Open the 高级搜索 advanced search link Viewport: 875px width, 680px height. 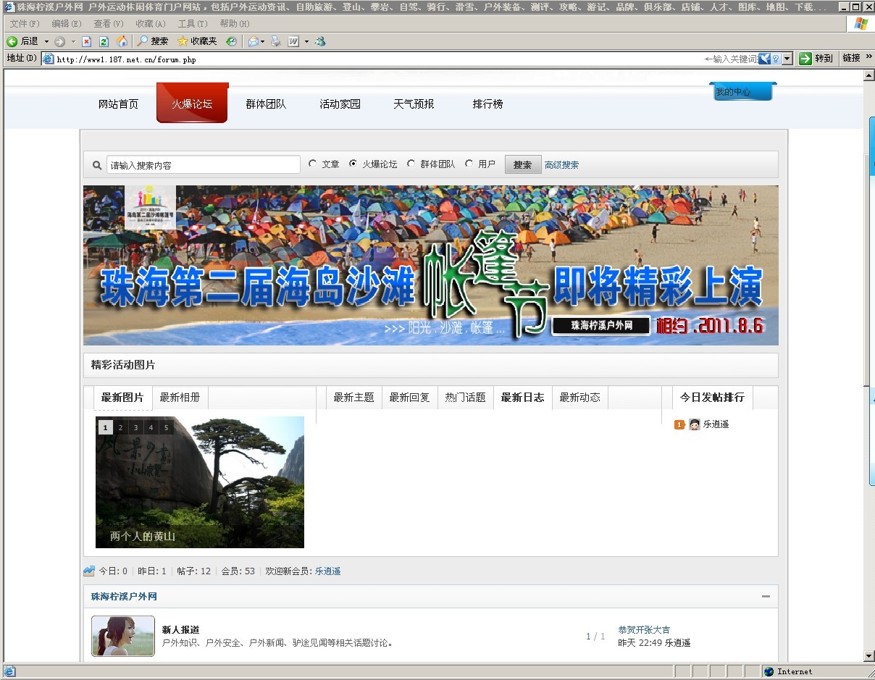point(561,165)
